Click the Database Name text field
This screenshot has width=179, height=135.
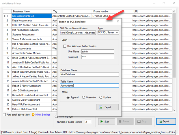click(89, 74)
